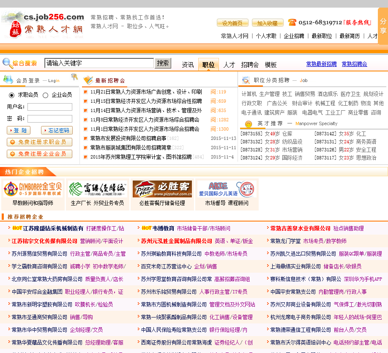Open the 酒店娱乐 job category
Image resolution: width=388 pixels, height=353 pixels.
(328, 94)
